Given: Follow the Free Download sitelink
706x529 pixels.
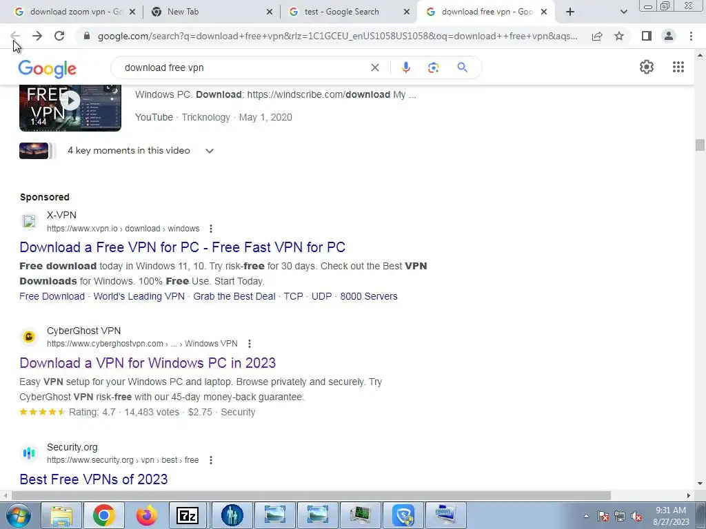Looking at the screenshot, I should pos(52,296).
